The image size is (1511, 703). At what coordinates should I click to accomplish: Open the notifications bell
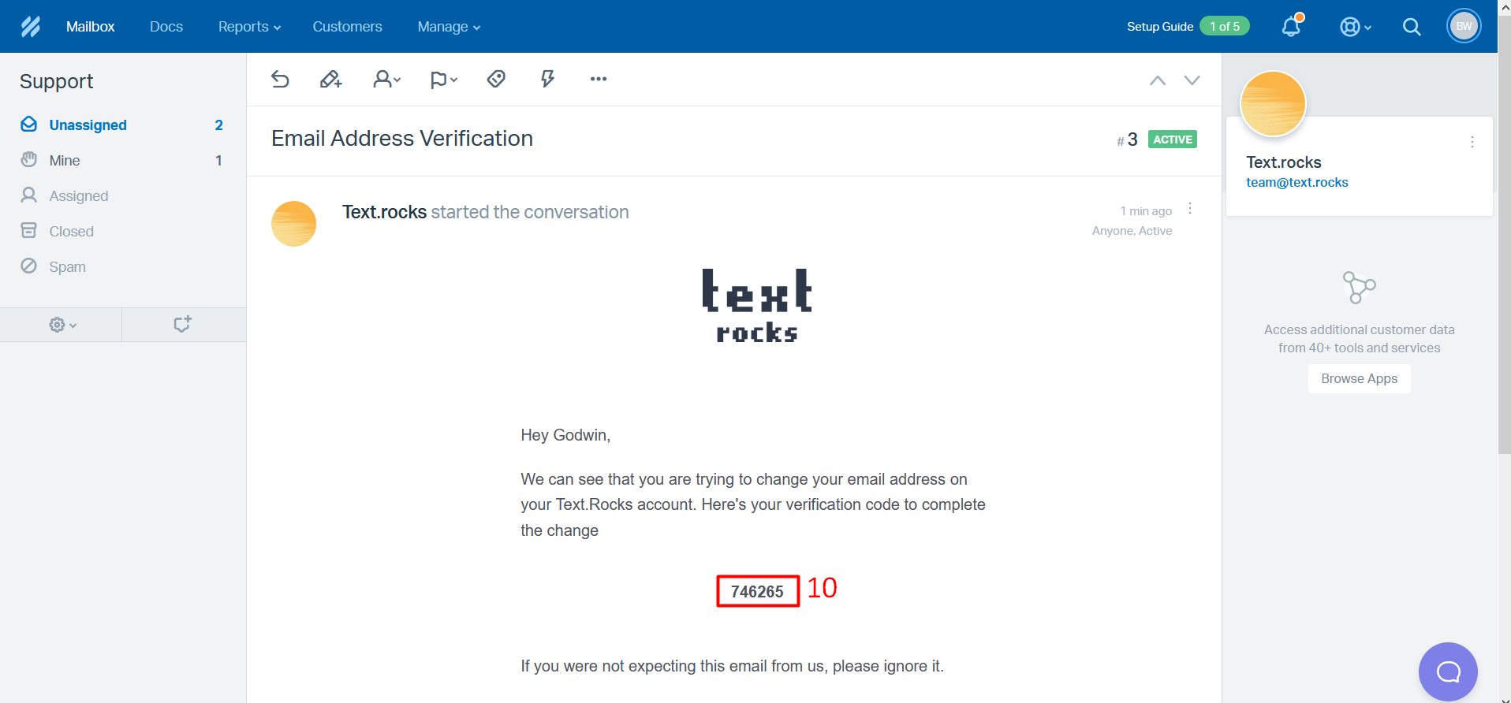click(1291, 27)
